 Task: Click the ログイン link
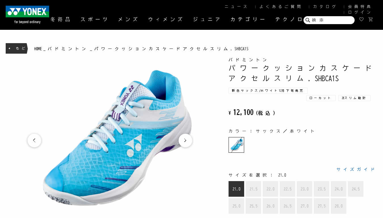point(359,12)
